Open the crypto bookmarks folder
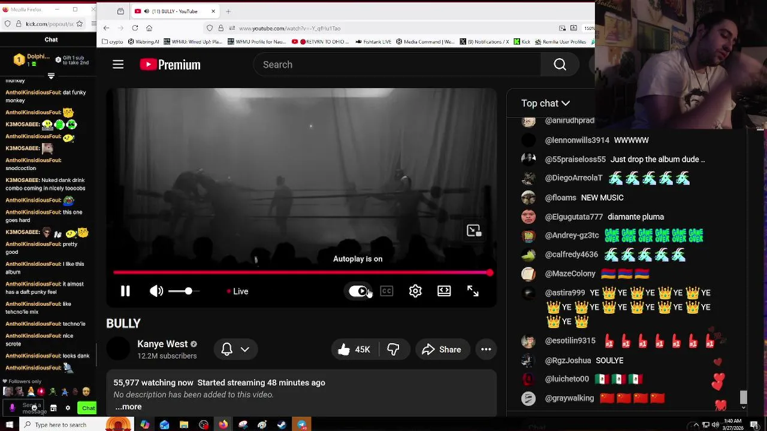This screenshot has height=431, width=767. (113, 42)
